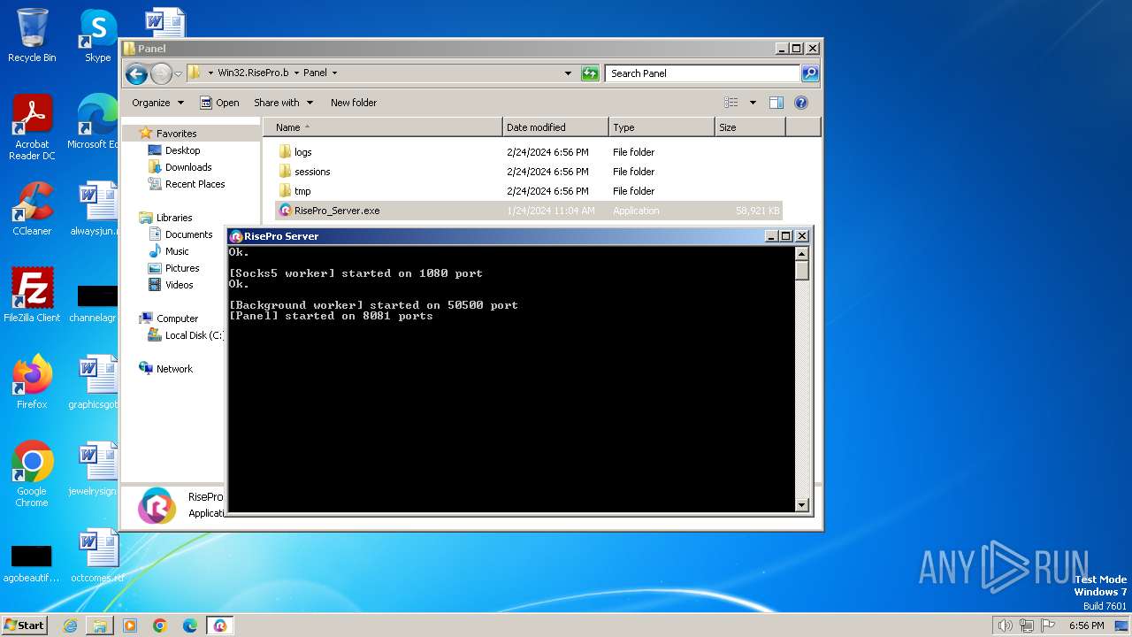1132x637 pixels.
Task: Toggle the preview pane button
Action: pyautogui.click(x=776, y=103)
